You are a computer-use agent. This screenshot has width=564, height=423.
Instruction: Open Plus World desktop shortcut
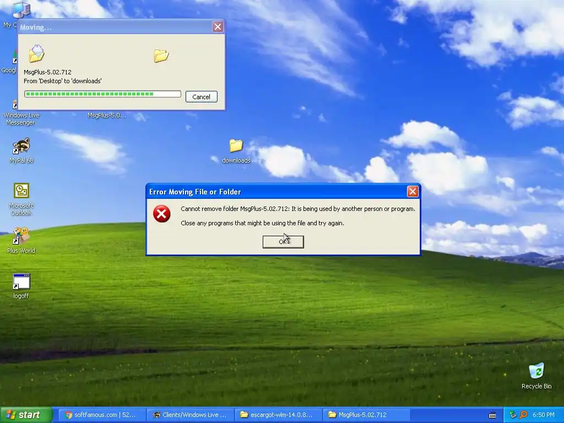click(x=21, y=241)
